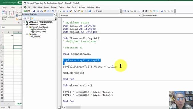Open Dosya tab in Excel window

[5, 7]
